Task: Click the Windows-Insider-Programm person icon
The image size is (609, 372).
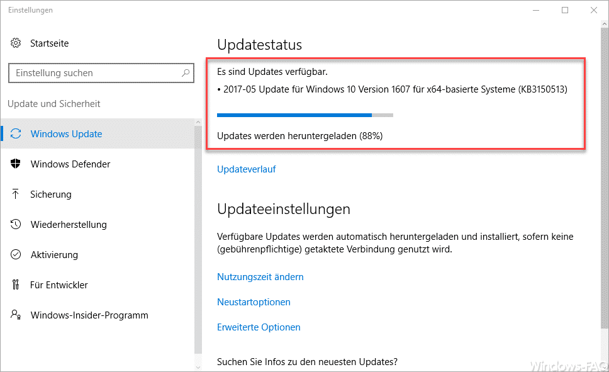Action: click(x=16, y=315)
